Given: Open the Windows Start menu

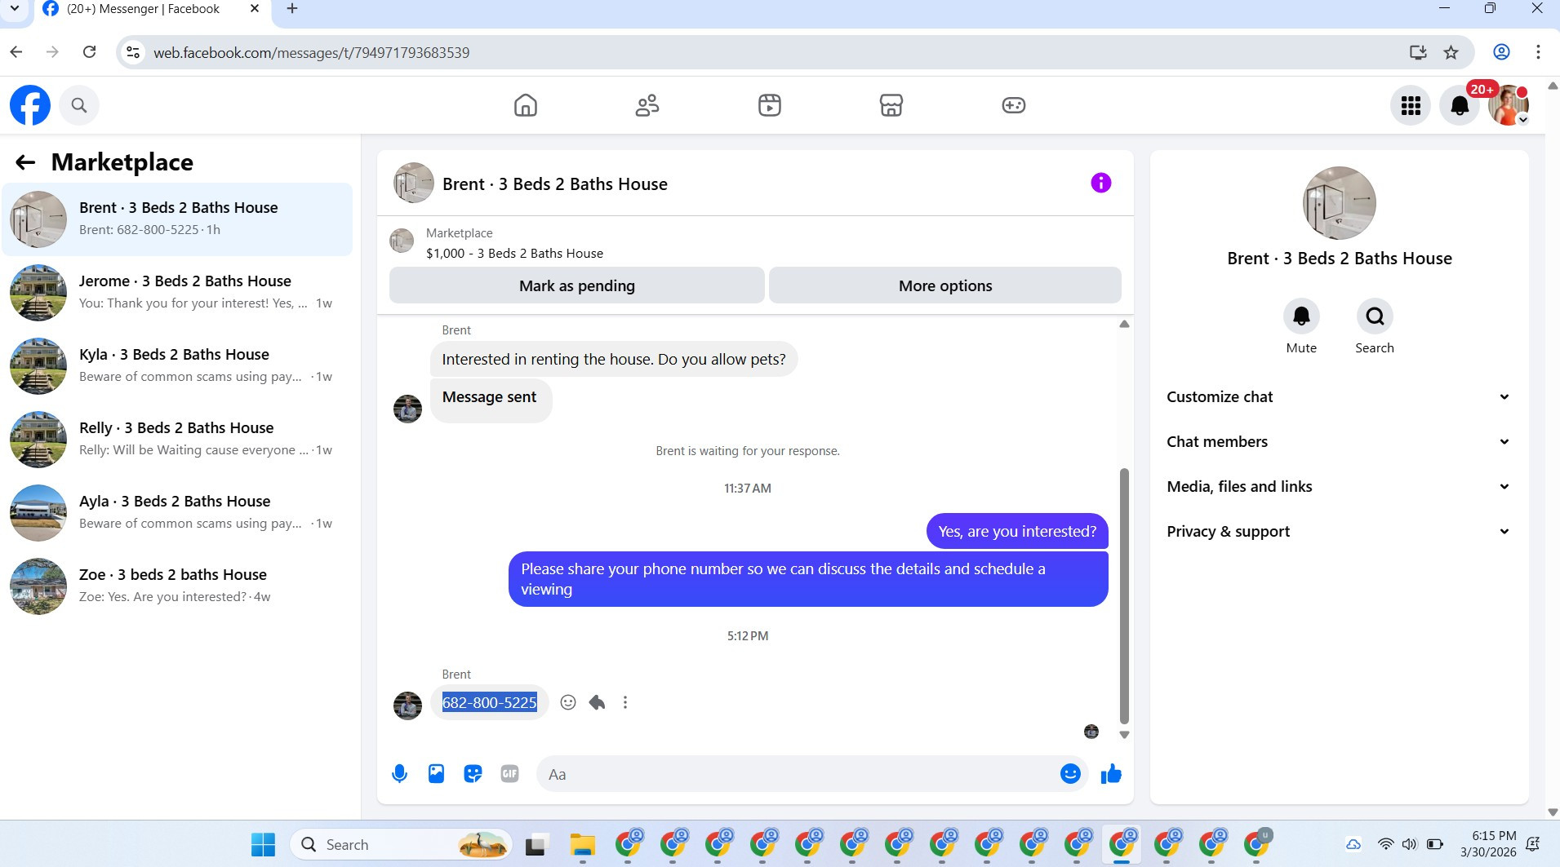Looking at the screenshot, I should 263,845.
